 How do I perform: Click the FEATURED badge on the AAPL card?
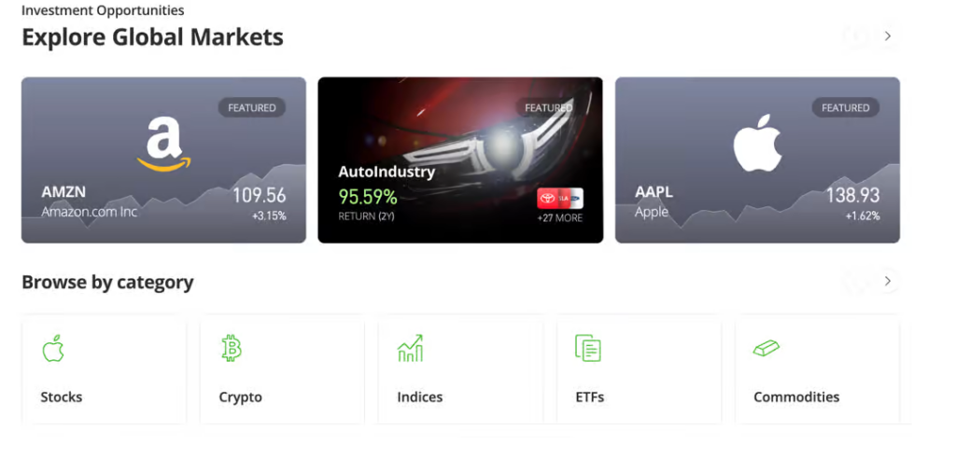click(x=846, y=108)
